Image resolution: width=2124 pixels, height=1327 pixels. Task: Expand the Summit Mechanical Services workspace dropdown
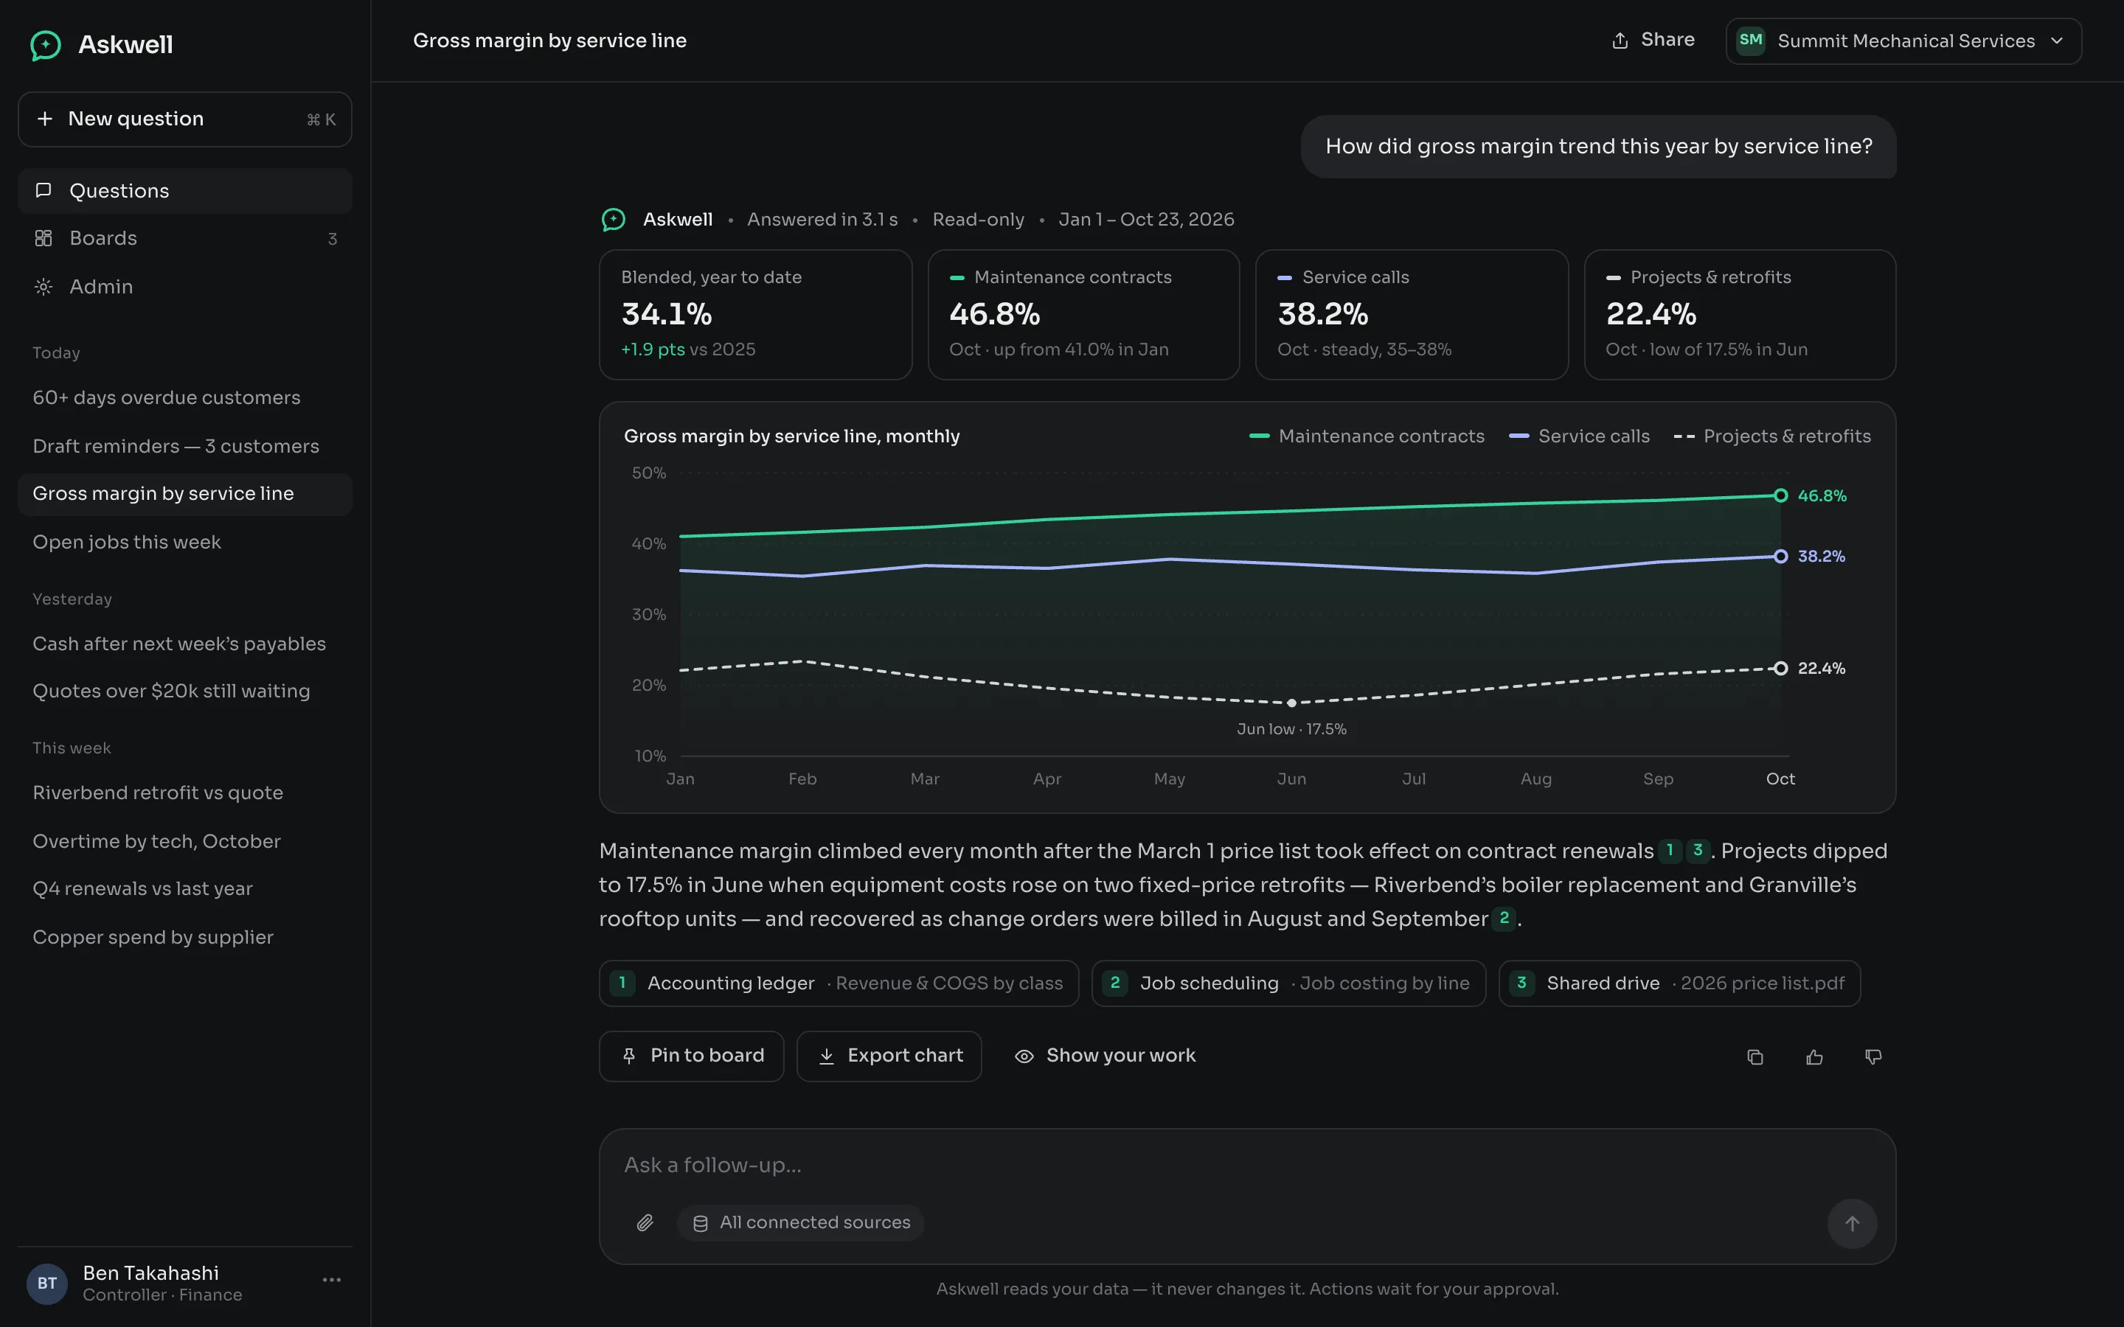1903,41
